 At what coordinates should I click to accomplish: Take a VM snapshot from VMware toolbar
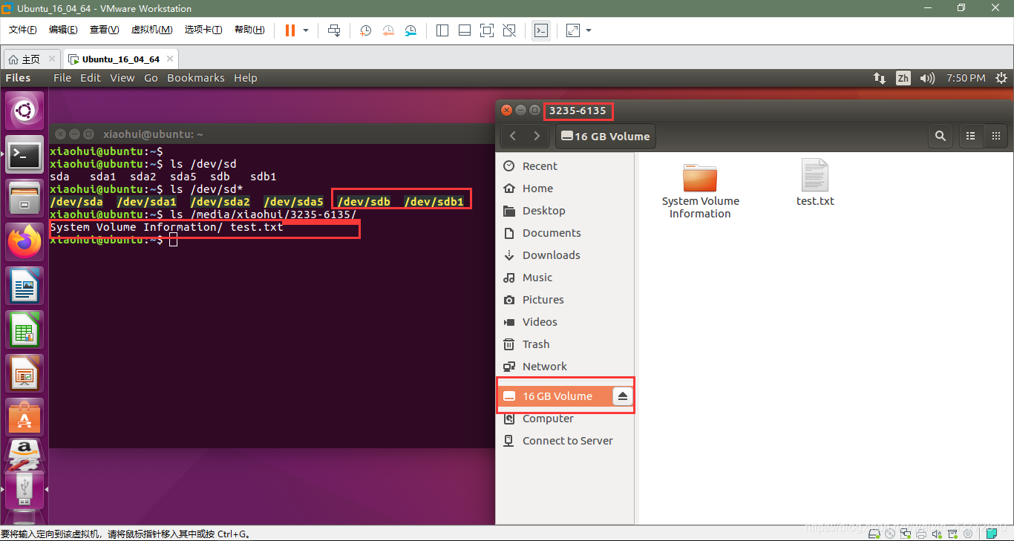(366, 30)
